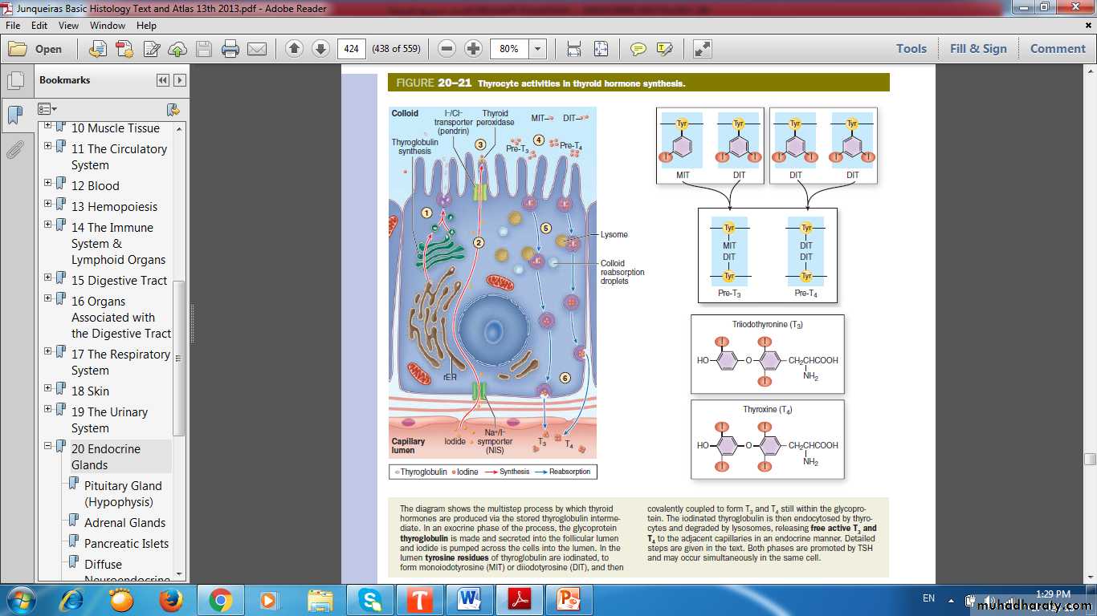Go to the next page with the down arrow
1097x616 pixels.
[320, 49]
